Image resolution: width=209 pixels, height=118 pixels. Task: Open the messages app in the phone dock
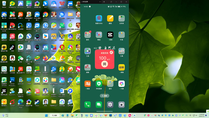(99, 105)
